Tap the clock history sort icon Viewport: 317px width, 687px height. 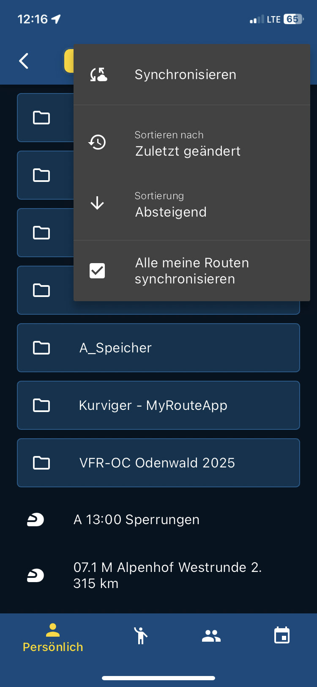tap(97, 142)
